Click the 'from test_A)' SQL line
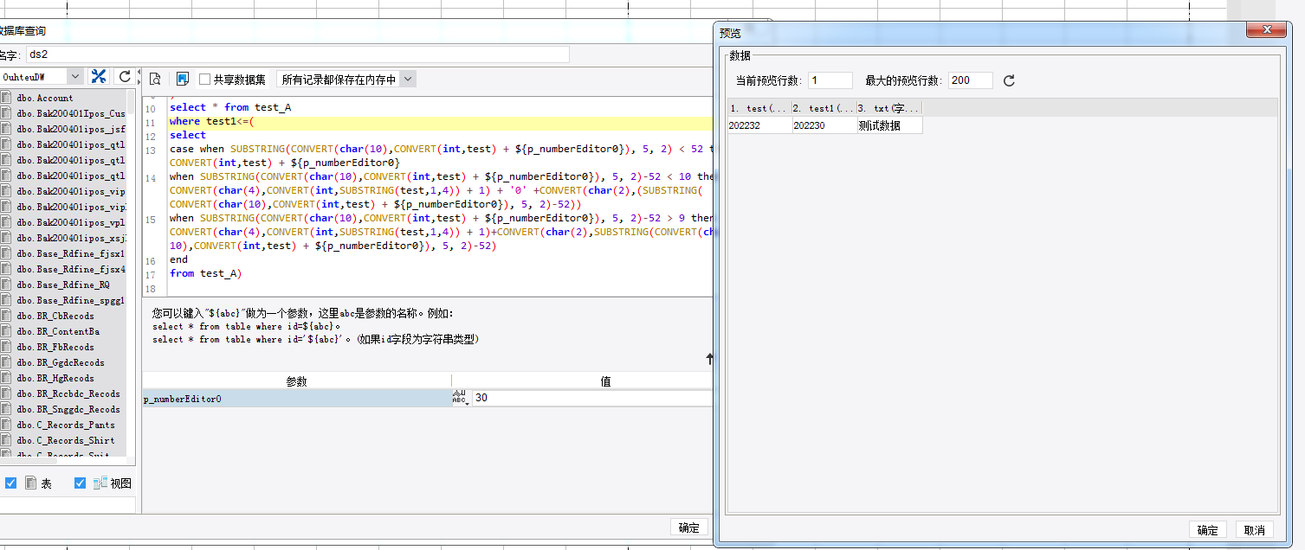The height and width of the screenshot is (550, 1305). coord(206,273)
